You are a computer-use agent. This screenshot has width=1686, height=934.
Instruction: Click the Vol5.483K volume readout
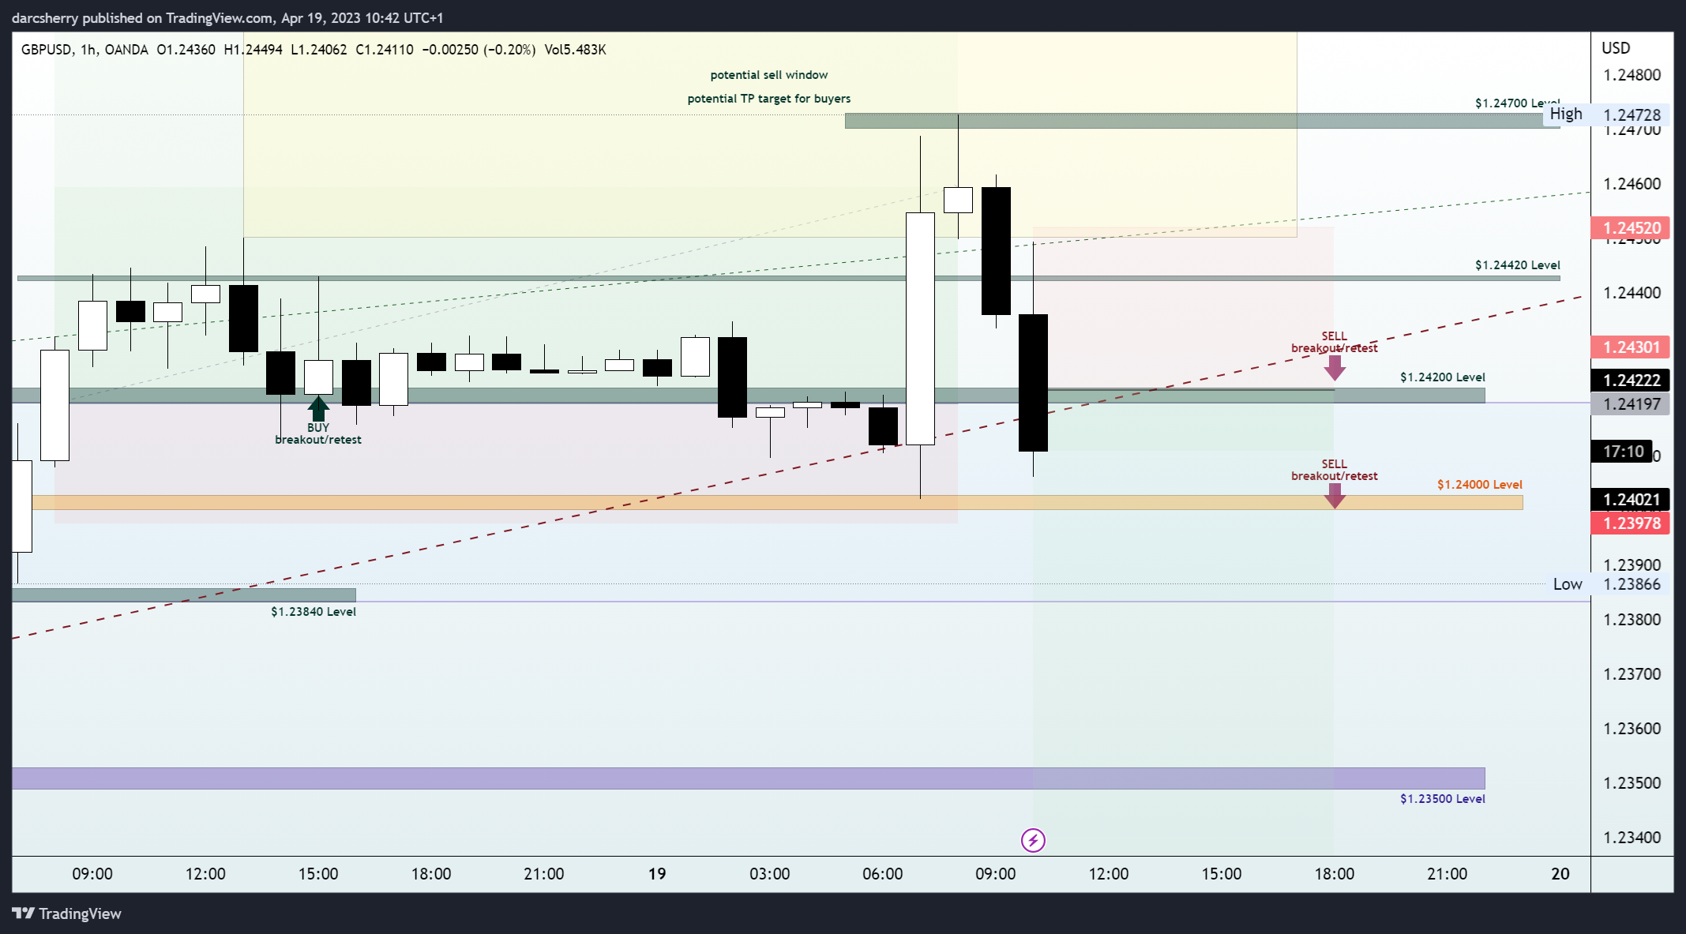[575, 50]
